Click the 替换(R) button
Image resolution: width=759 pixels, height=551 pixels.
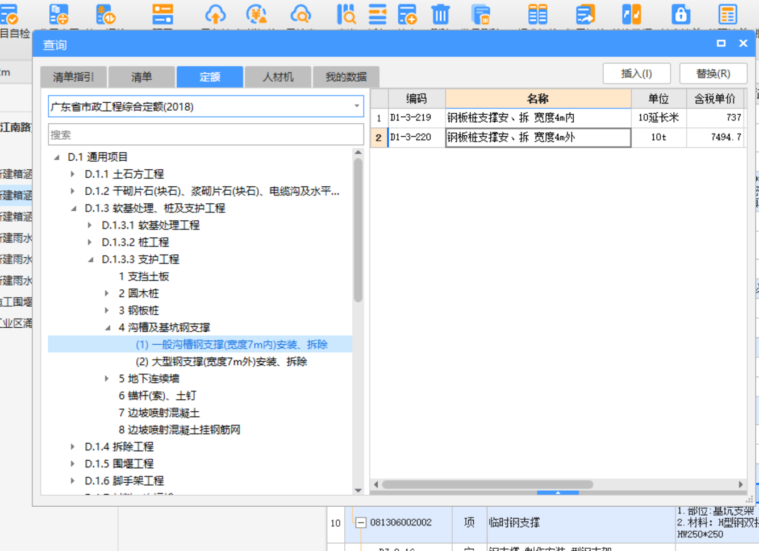click(714, 74)
